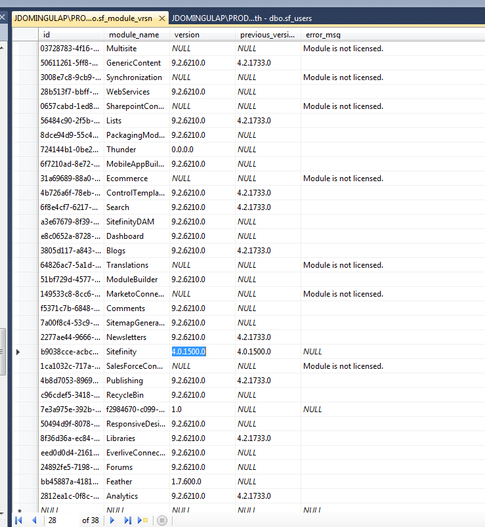
Task: Jump to last record in navigator
Action: [x=127, y=520]
